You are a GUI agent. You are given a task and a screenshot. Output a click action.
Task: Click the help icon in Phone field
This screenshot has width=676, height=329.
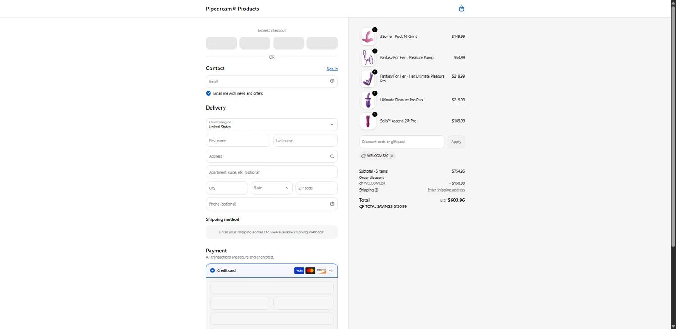point(332,204)
